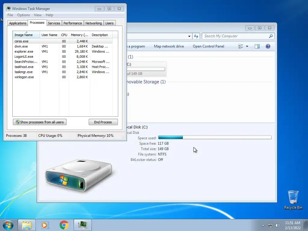Click Open Control Panel

click(208, 46)
